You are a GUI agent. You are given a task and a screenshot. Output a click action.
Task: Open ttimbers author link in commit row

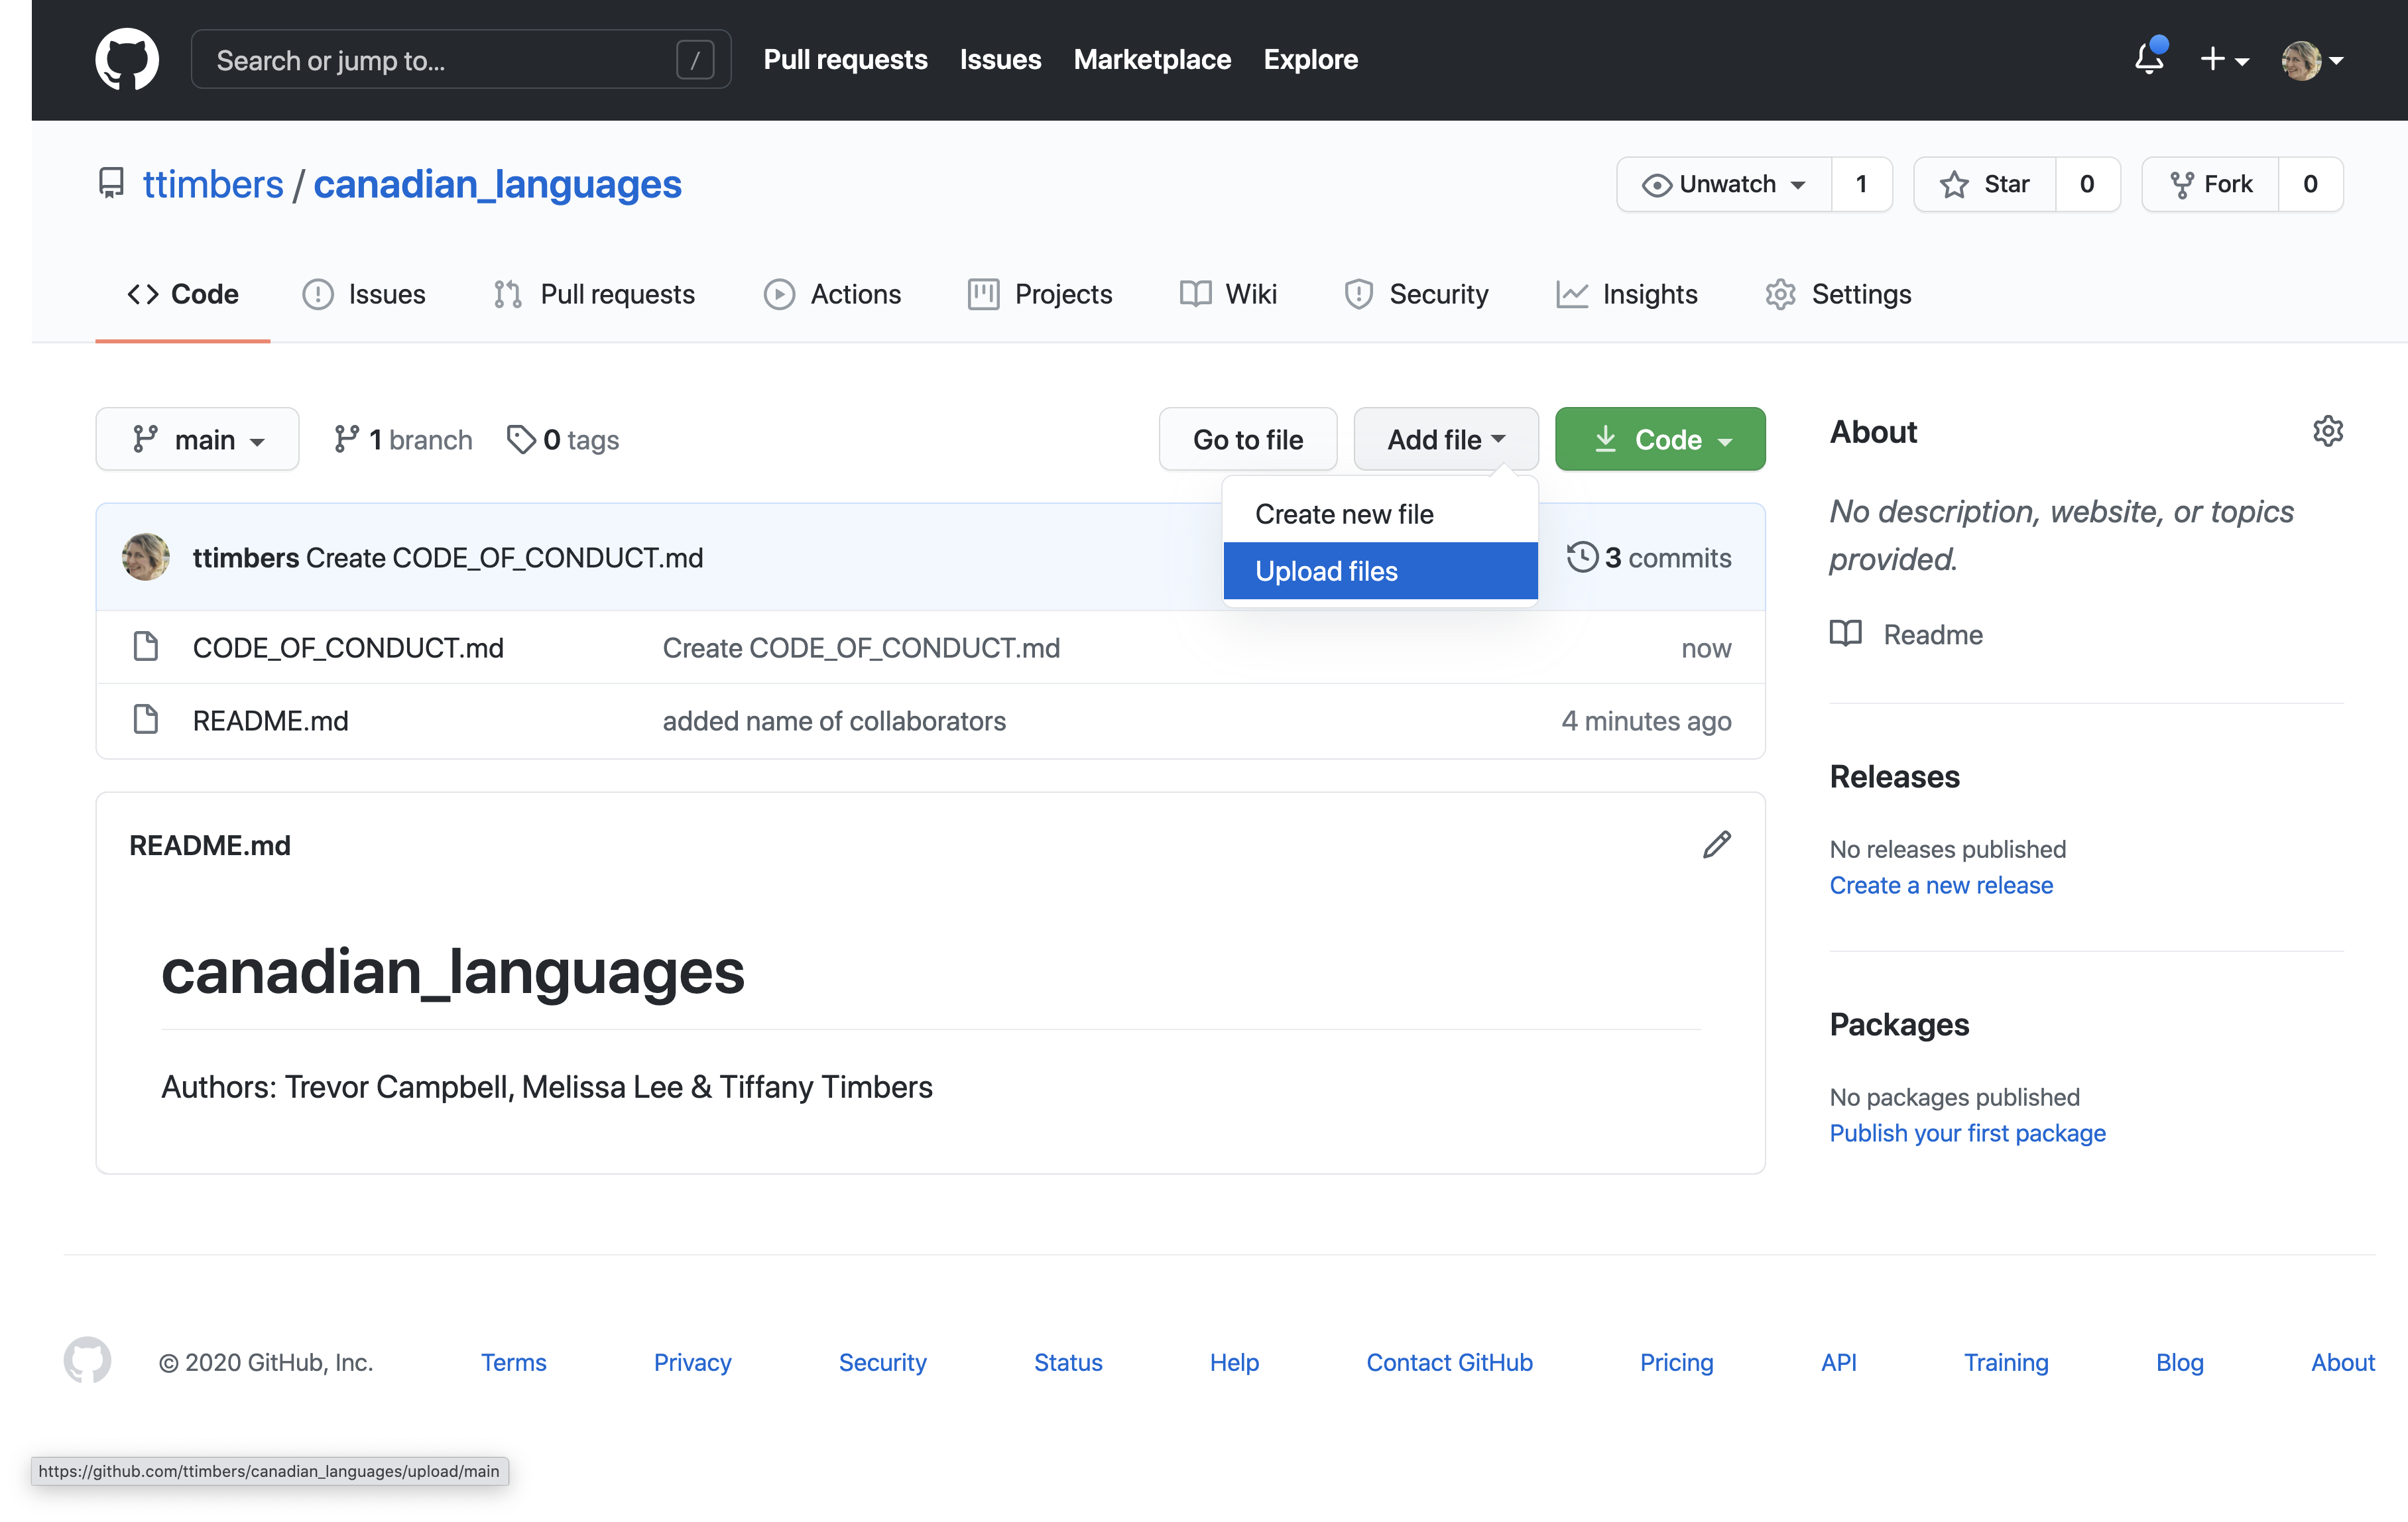tap(246, 558)
